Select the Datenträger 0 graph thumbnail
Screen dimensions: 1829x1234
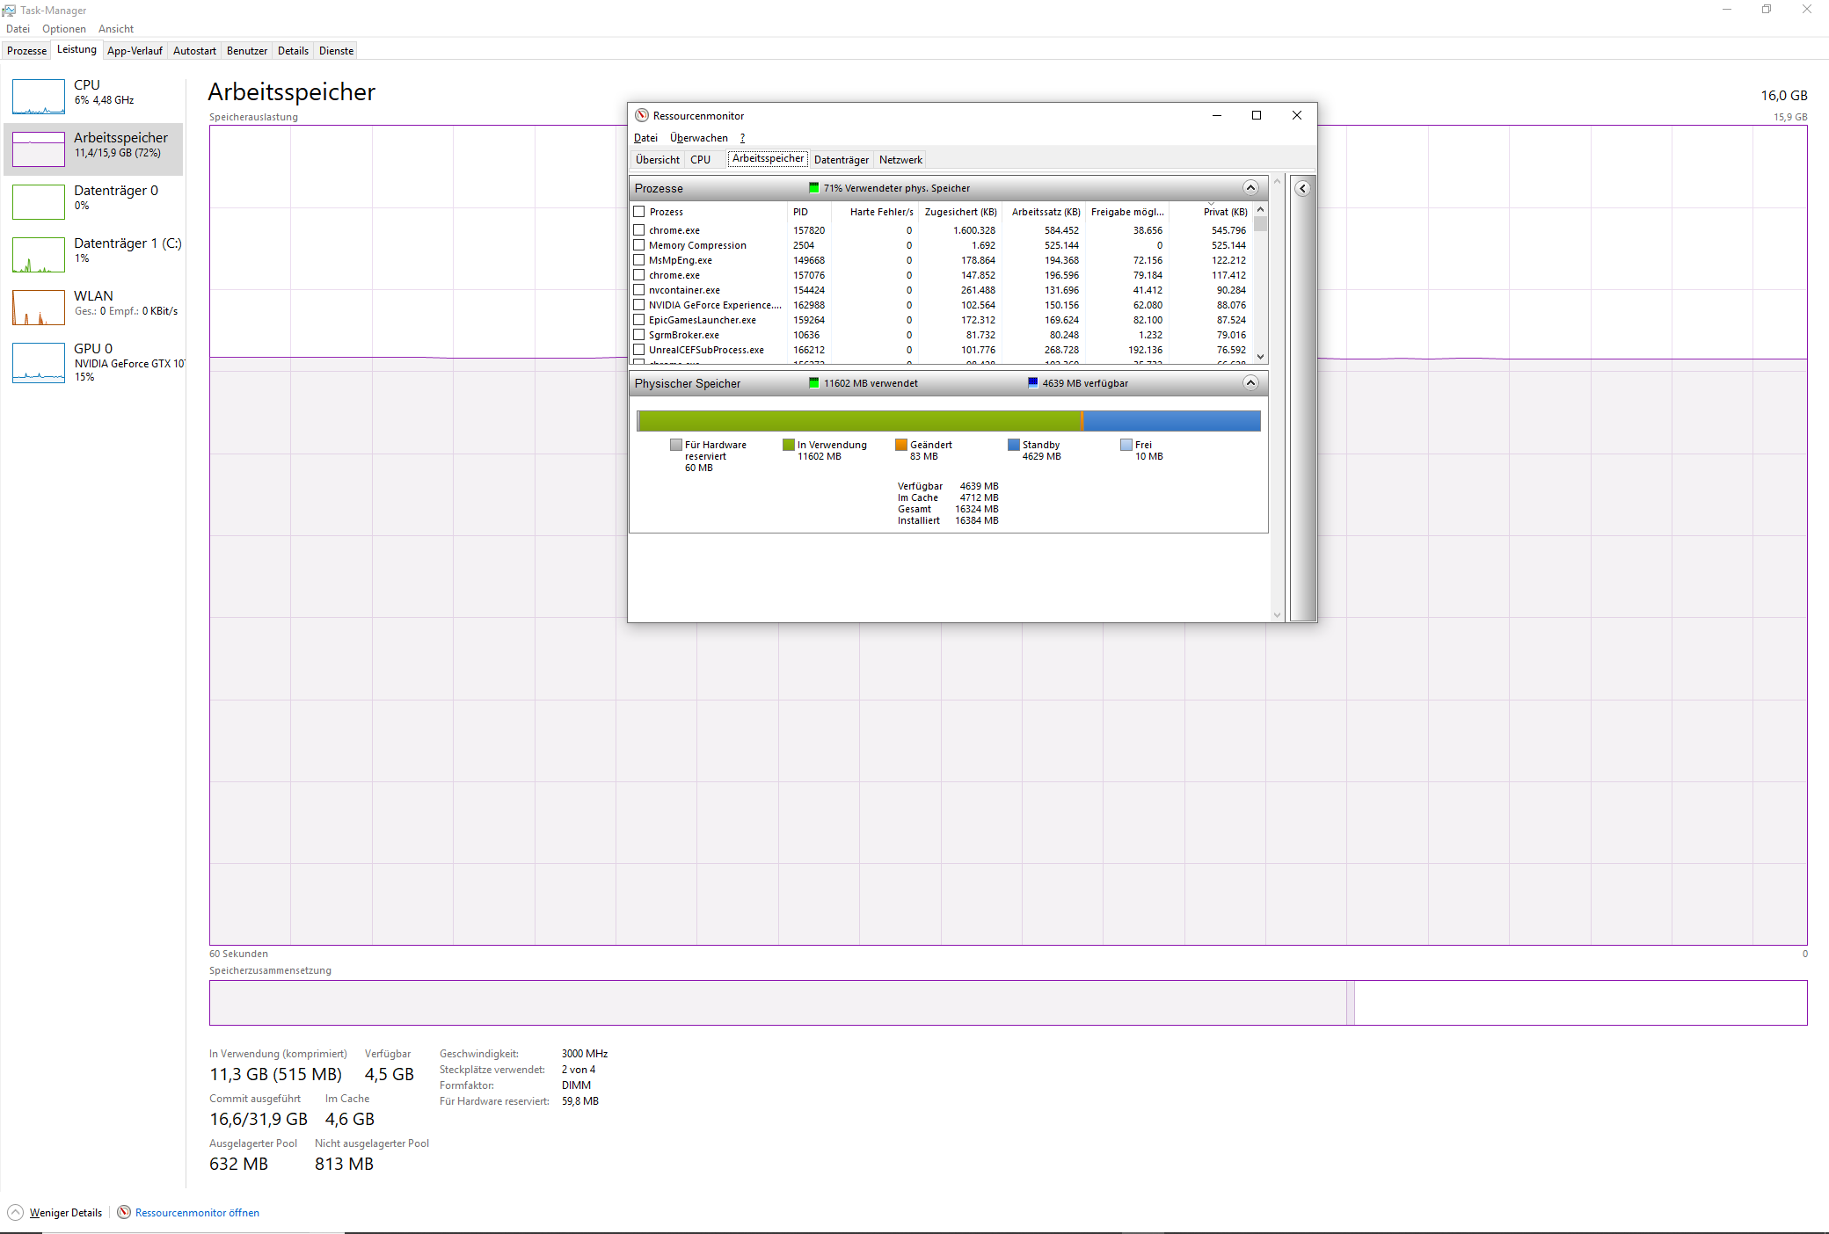39,201
